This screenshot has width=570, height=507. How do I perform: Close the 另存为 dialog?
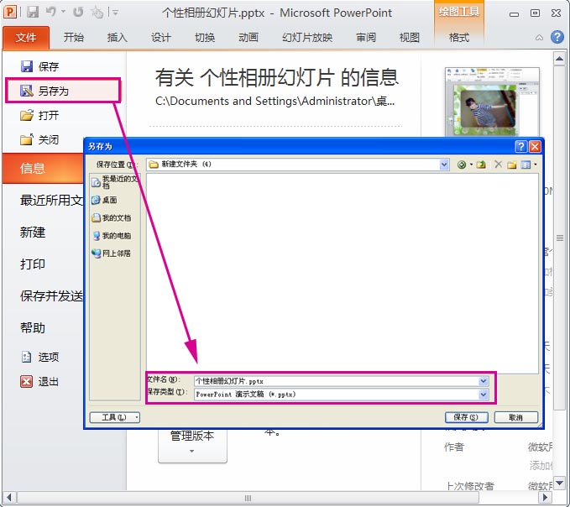click(535, 146)
